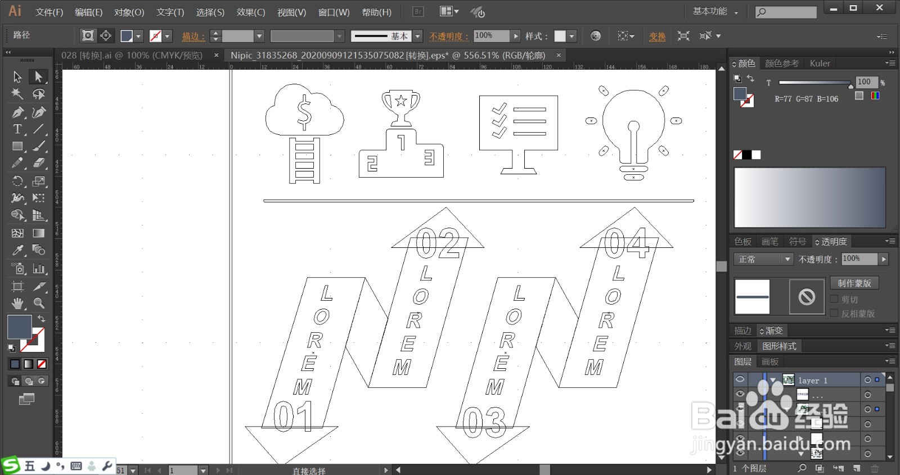Open the stroke color dropdown in control bar
Viewport: 900px width, 475px height.
pos(167,36)
